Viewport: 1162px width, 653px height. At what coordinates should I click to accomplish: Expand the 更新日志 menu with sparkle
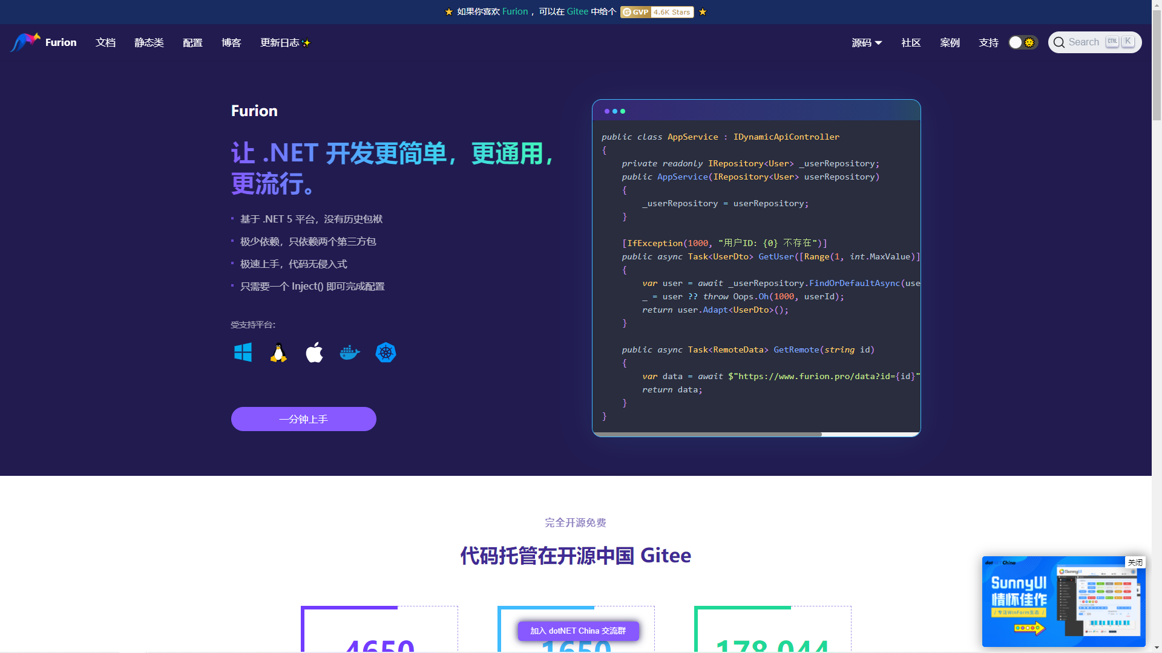click(285, 42)
